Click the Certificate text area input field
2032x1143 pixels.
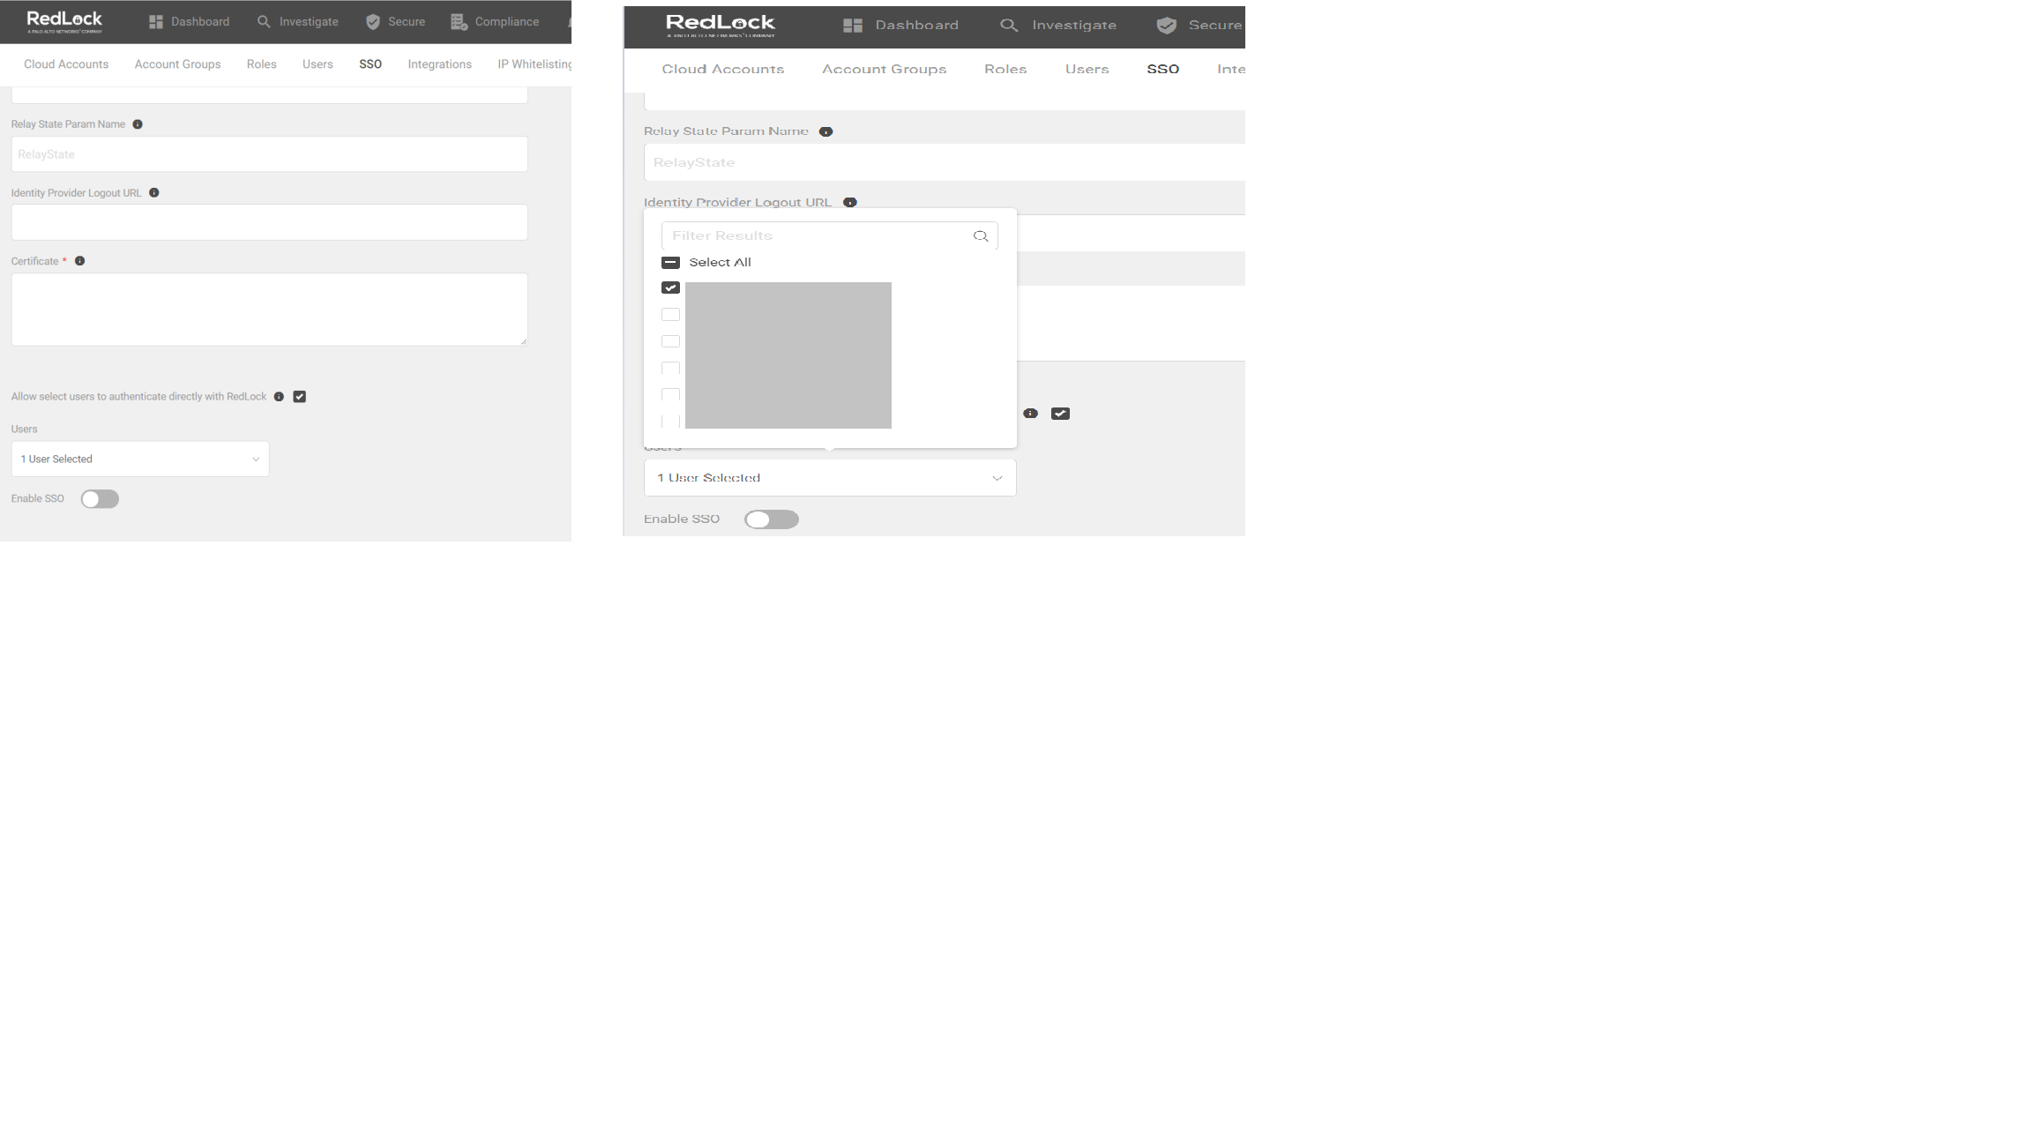[269, 309]
